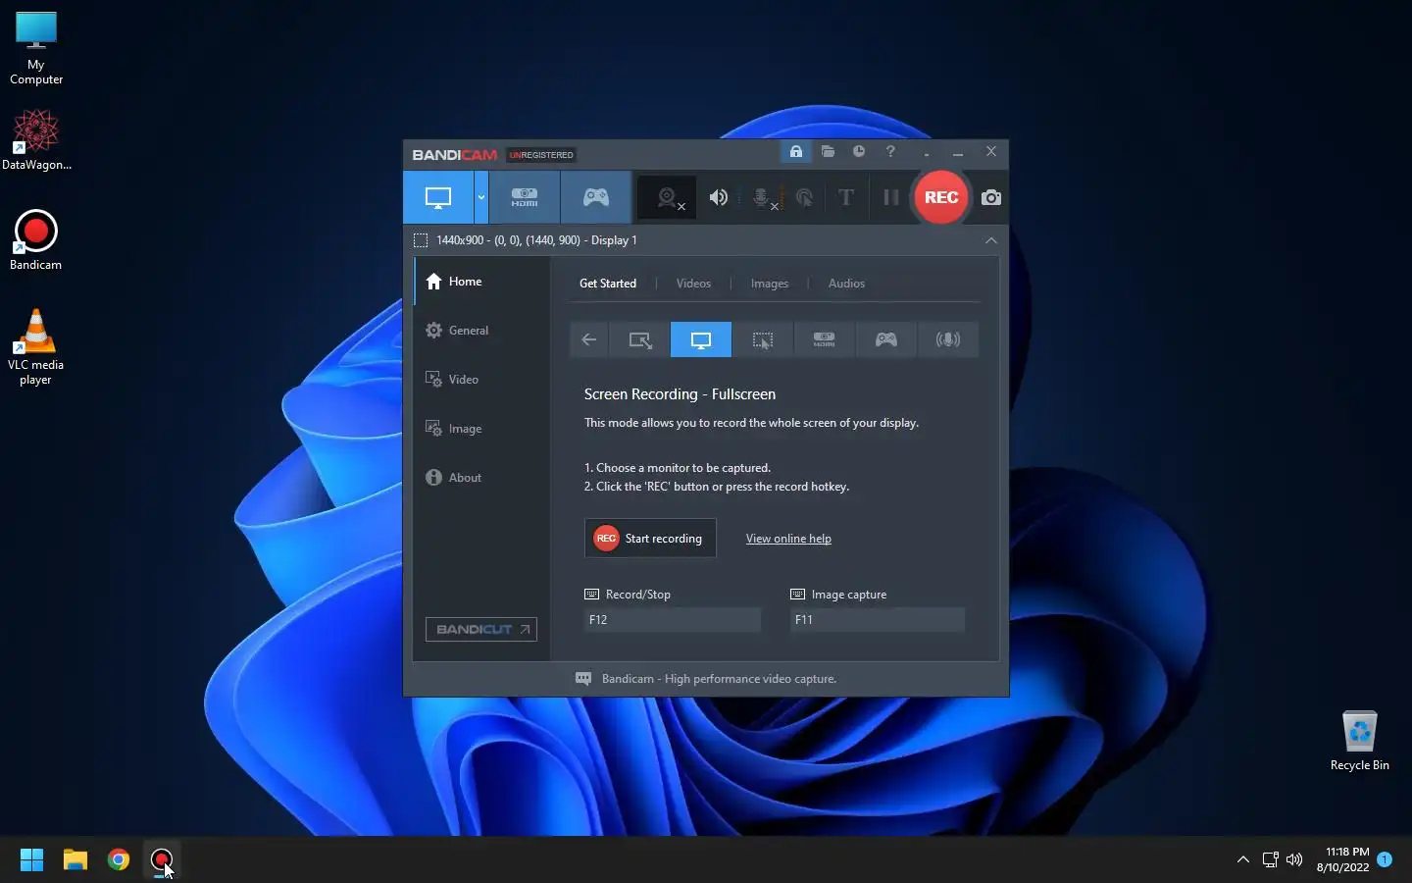Viewport: 1412px width, 883px height.
Task: Open the VLC media player desktop icon
Action: coord(36,347)
